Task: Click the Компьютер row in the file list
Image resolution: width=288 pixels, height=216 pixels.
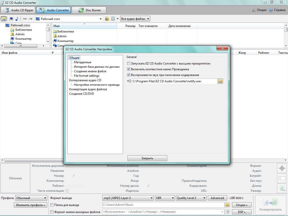Action: 63,41
